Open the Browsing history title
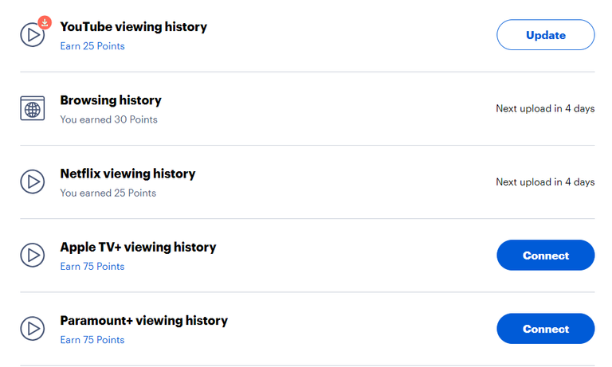Screen dimensions: 612x367 111,100
